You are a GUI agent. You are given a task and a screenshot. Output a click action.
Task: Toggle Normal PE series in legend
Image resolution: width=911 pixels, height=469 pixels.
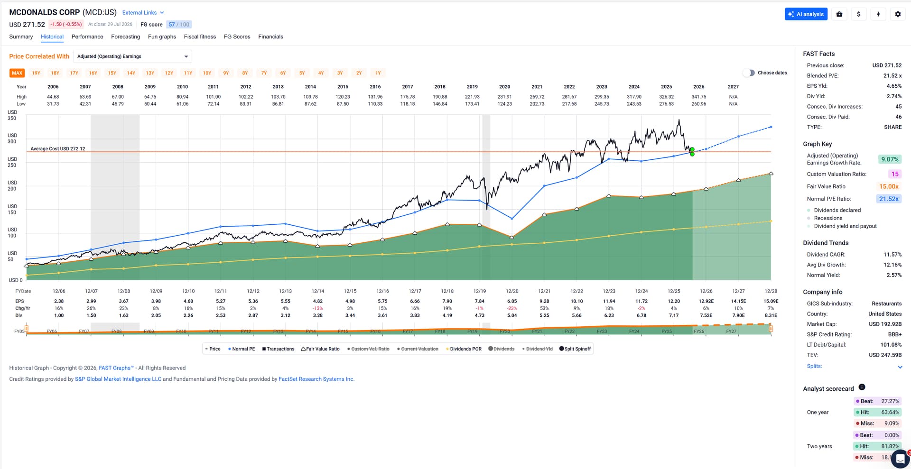242,349
